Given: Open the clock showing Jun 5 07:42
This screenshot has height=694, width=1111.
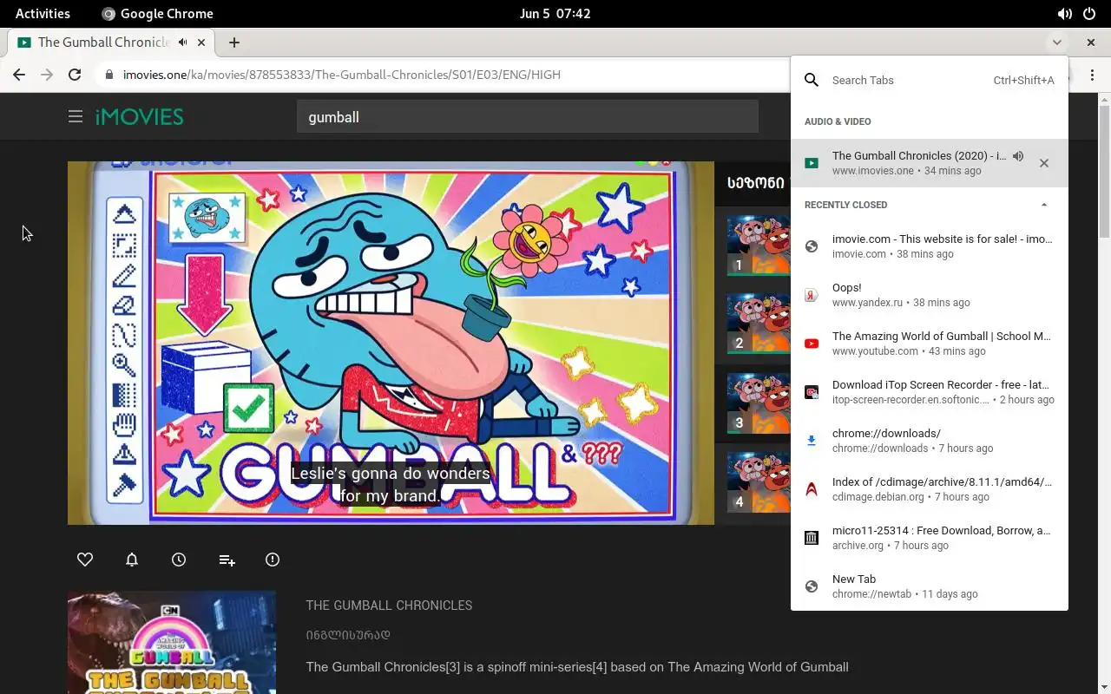Looking at the screenshot, I should pos(555,13).
